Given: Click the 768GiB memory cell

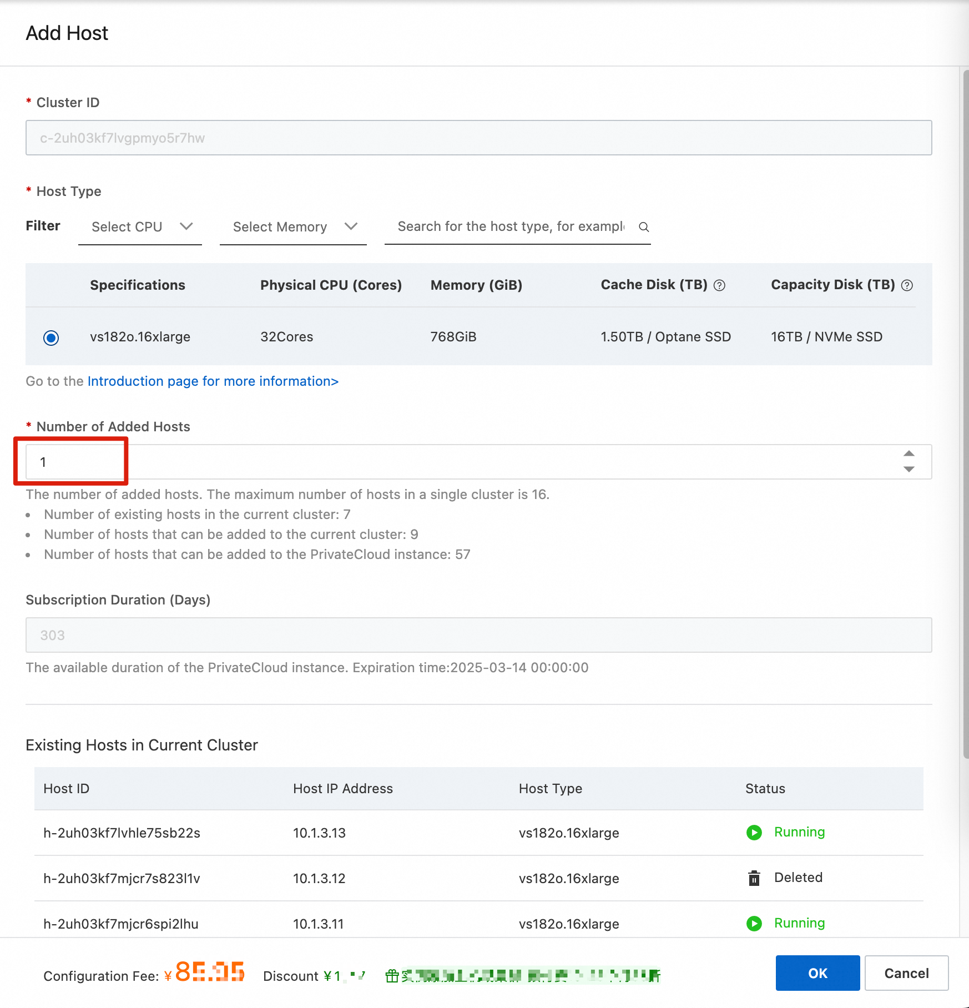Looking at the screenshot, I should pos(453,337).
